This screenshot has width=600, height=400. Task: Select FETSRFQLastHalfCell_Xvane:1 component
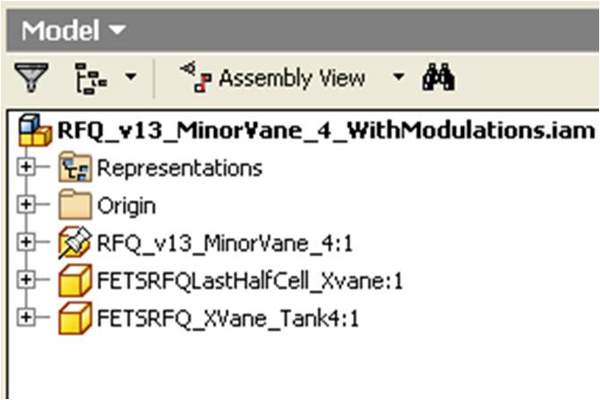pos(250,281)
